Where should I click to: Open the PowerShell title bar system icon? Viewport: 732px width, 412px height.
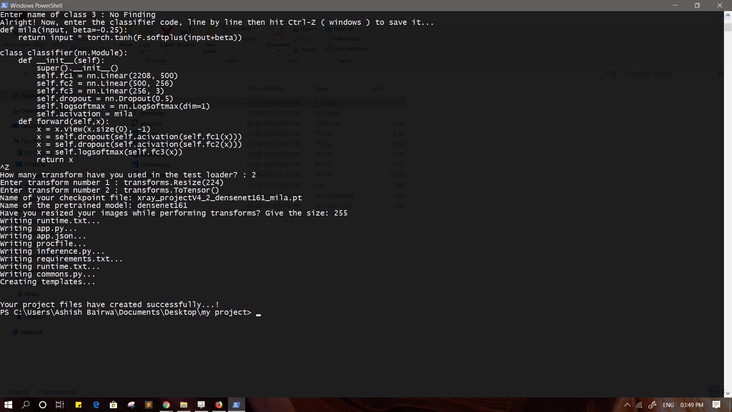pos(5,5)
